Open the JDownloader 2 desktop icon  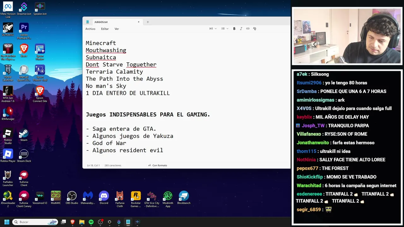pyautogui.click(x=8, y=199)
